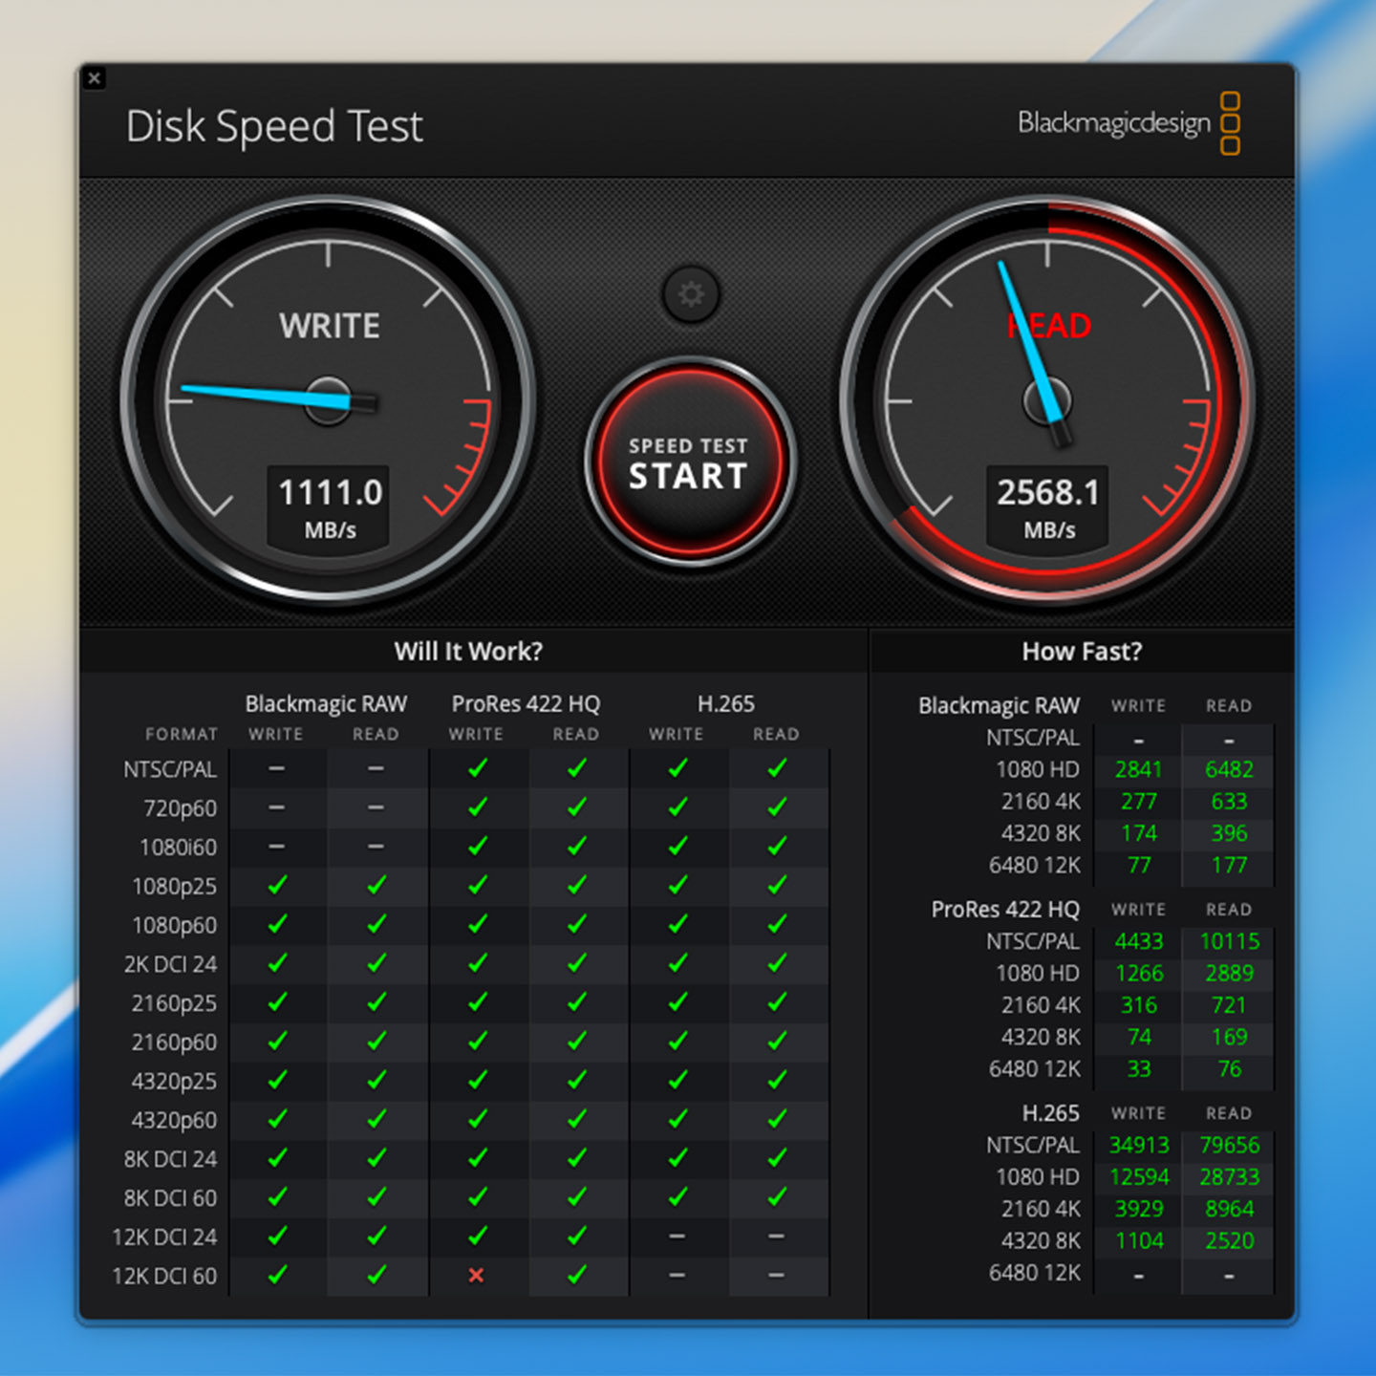Viewport: 1376px width, 1376px height.
Task: Select the 633 read value
Action: (1229, 802)
